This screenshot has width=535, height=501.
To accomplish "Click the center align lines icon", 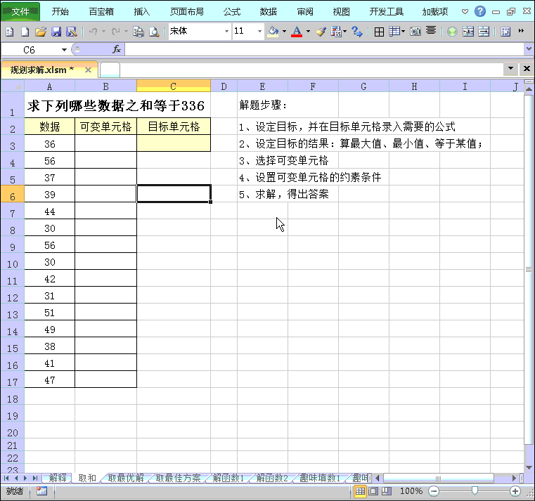I will 431,31.
